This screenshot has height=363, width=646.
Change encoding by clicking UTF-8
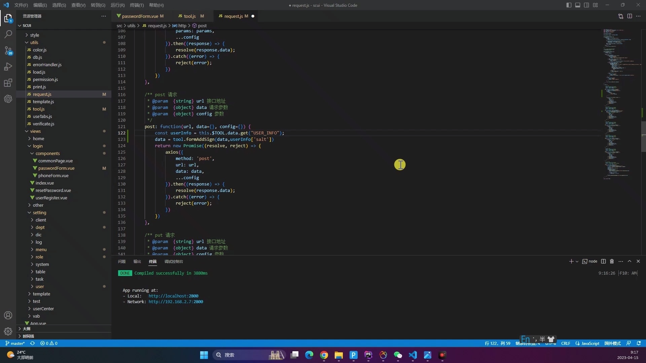[x=550, y=343]
